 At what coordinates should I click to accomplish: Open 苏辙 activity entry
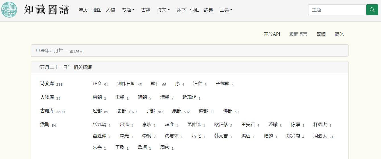(273, 125)
